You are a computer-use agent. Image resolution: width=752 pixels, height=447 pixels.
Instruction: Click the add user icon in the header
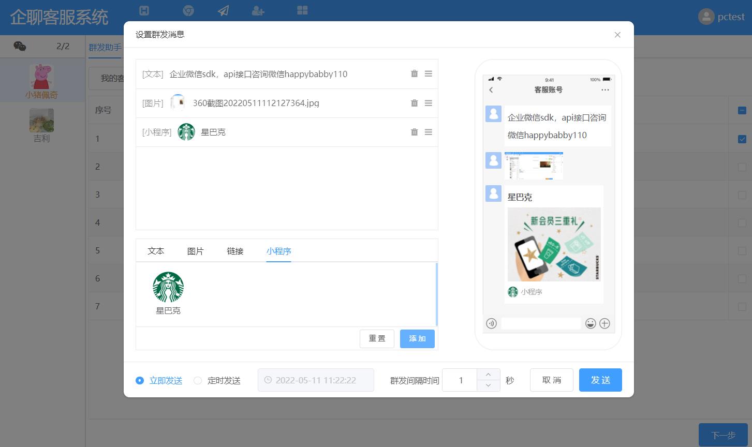pyautogui.click(x=258, y=10)
